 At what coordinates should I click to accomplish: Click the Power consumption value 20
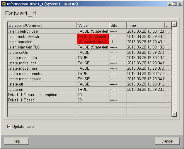point(93,95)
